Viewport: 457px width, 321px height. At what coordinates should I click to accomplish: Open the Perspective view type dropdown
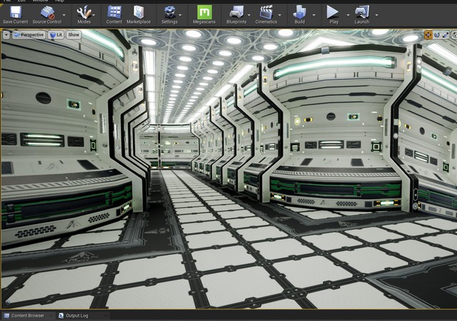[29, 34]
